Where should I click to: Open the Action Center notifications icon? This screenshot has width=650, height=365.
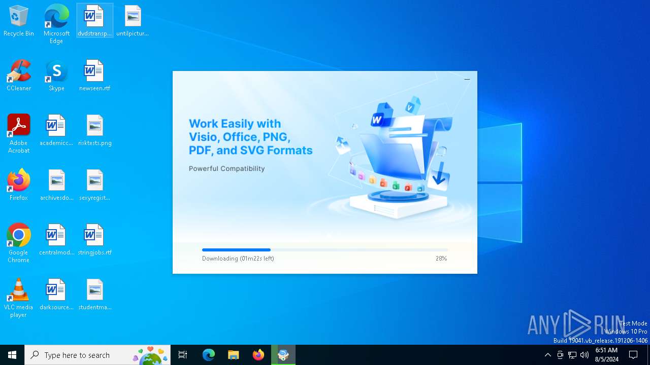pos(634,355)
